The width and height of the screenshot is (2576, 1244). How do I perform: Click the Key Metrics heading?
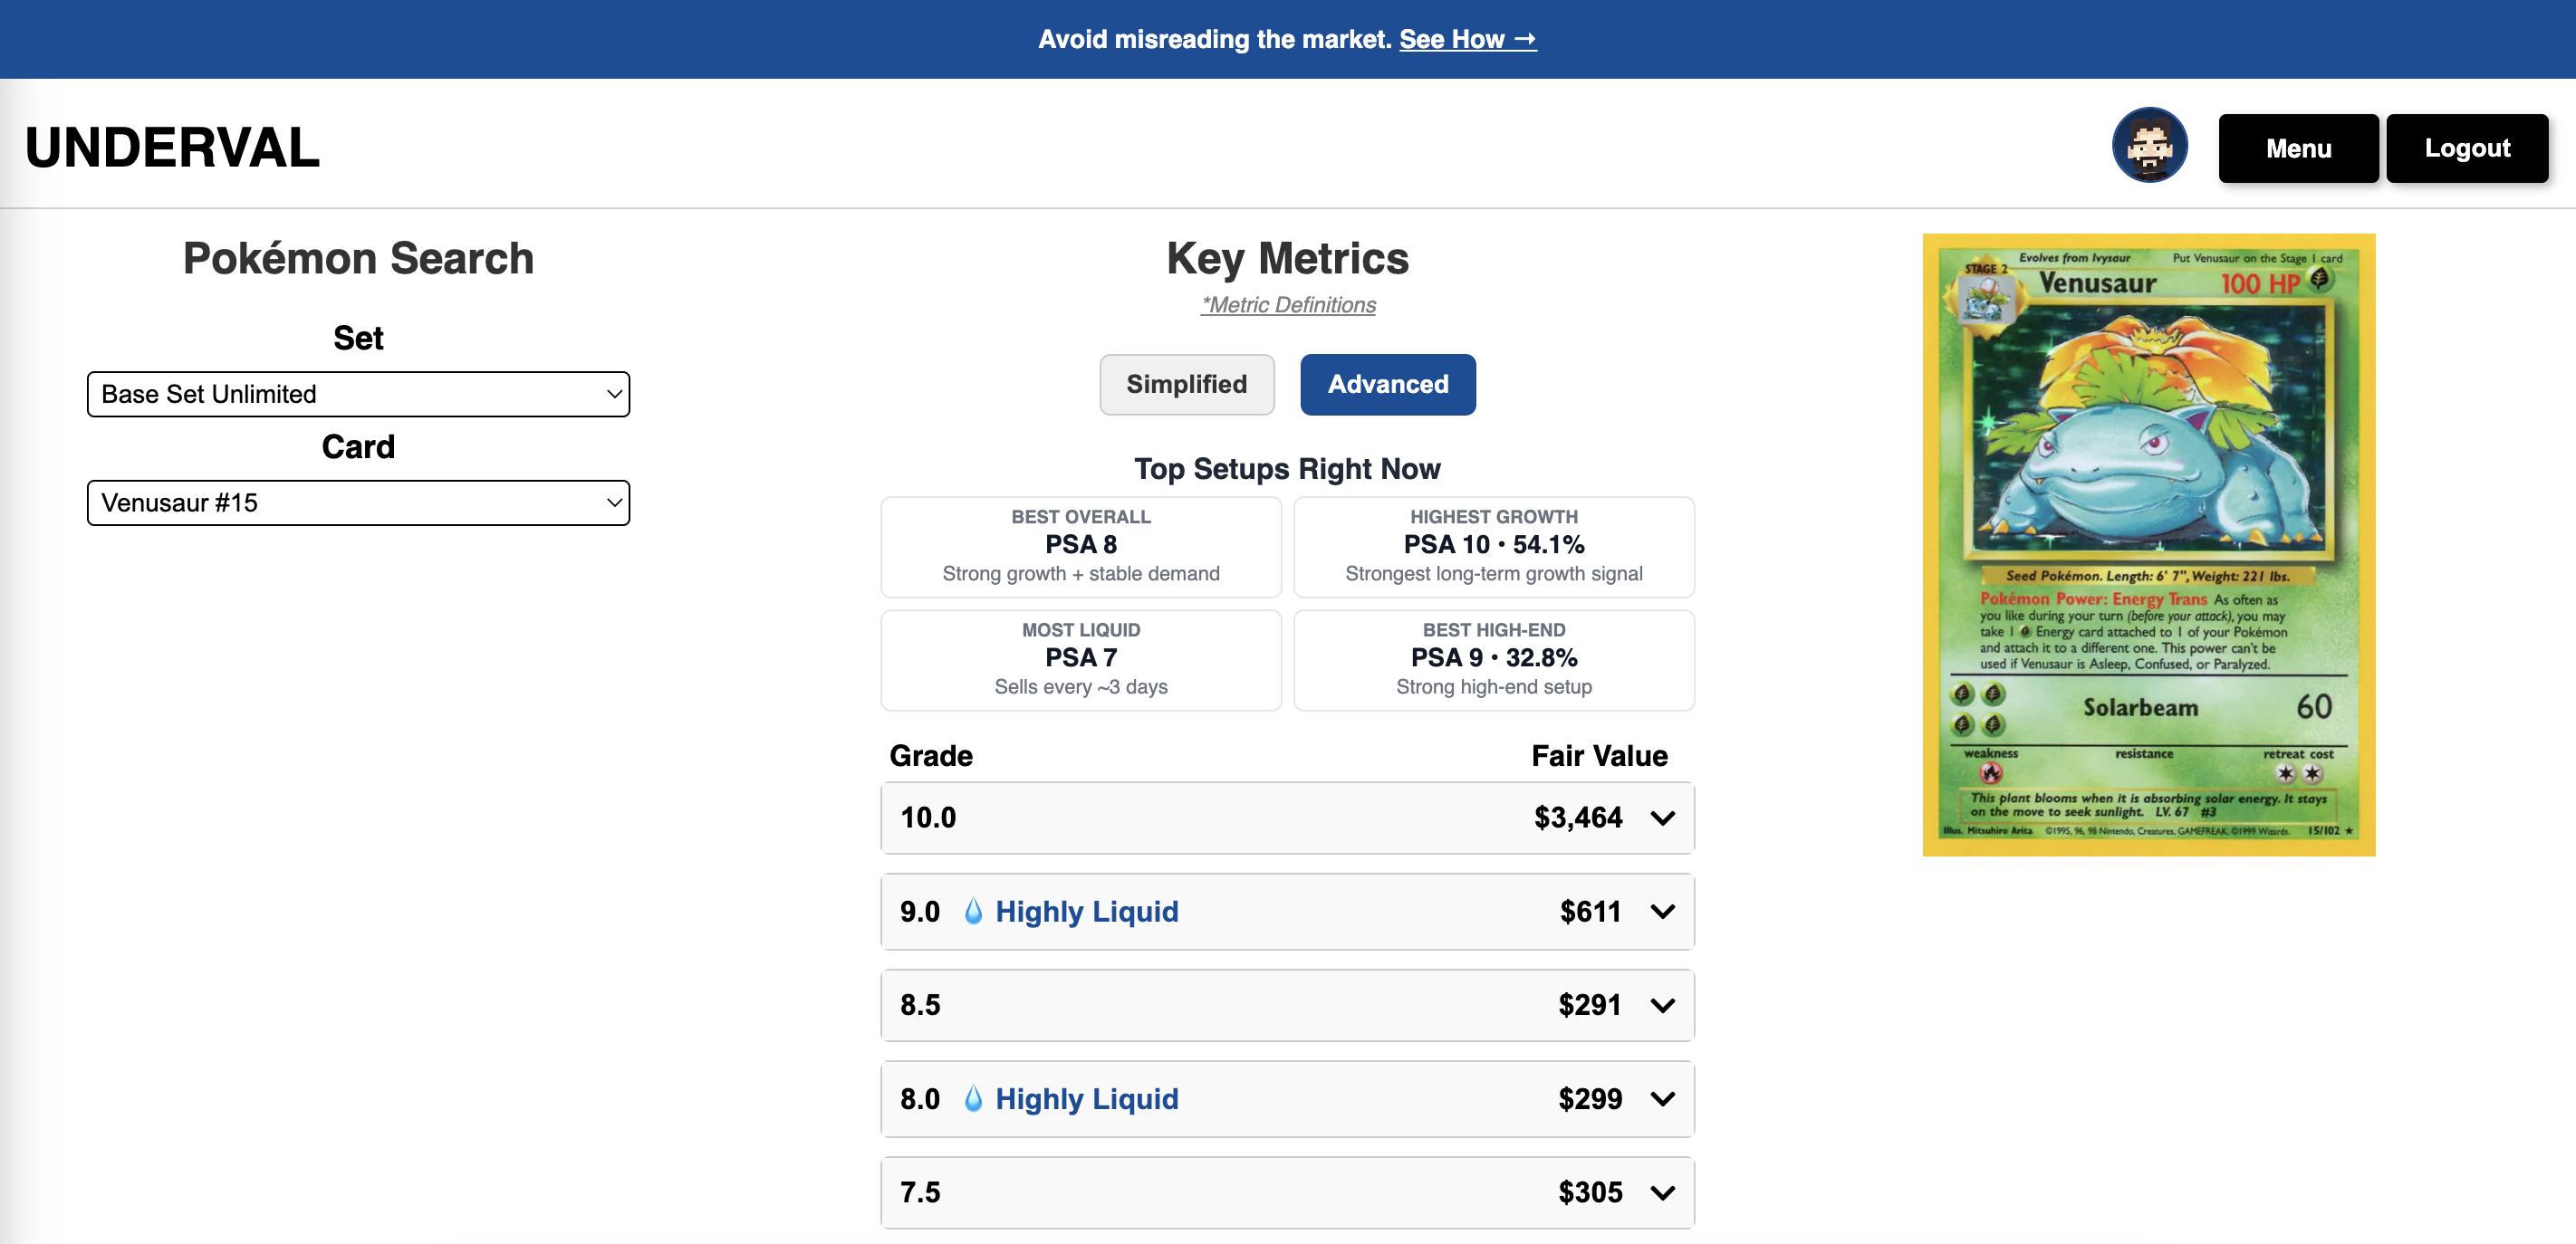point(1287,258)
